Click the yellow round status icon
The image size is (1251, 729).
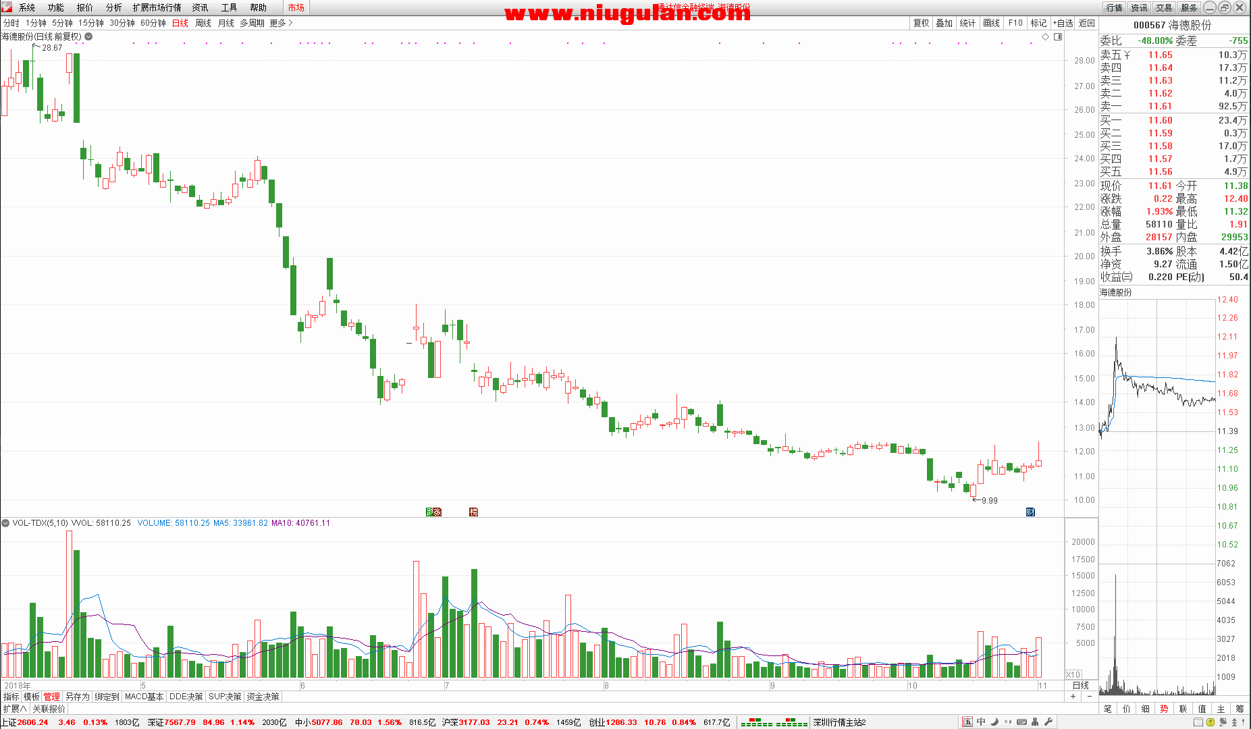tap(1210, 722)
